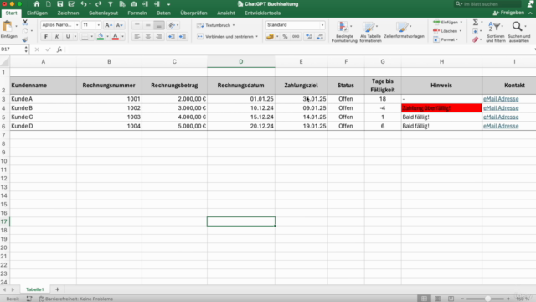Viewport: 536px width, 302px height.
Task: Decrease font size with the smaller A icon
Action: (x=119, y=25)
